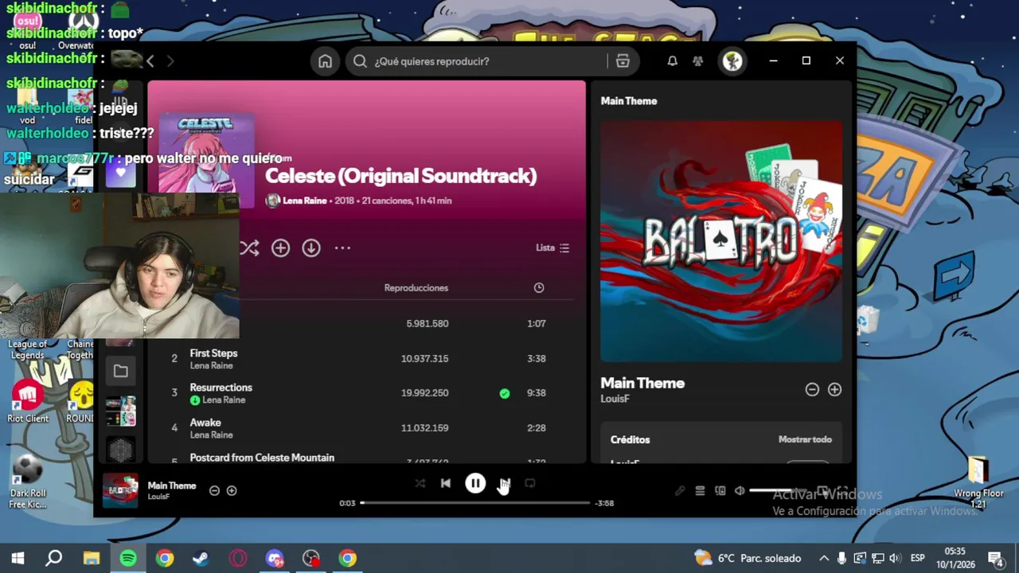Toggle shuffle in the bottom player bar
This screenshot has width=1019, height=573.
coord(420,483)
